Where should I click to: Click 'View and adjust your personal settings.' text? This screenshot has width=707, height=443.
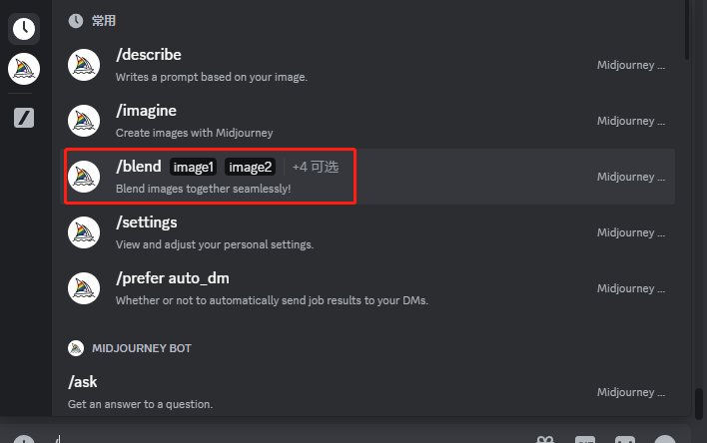pos(215,244)
